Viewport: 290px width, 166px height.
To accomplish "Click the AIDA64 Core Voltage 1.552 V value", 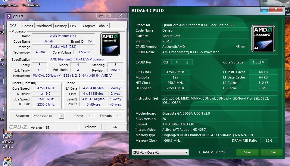I will [x=258, y=62].
